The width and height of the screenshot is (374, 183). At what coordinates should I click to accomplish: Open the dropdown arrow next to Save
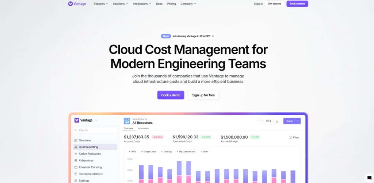tap(298, 121)
